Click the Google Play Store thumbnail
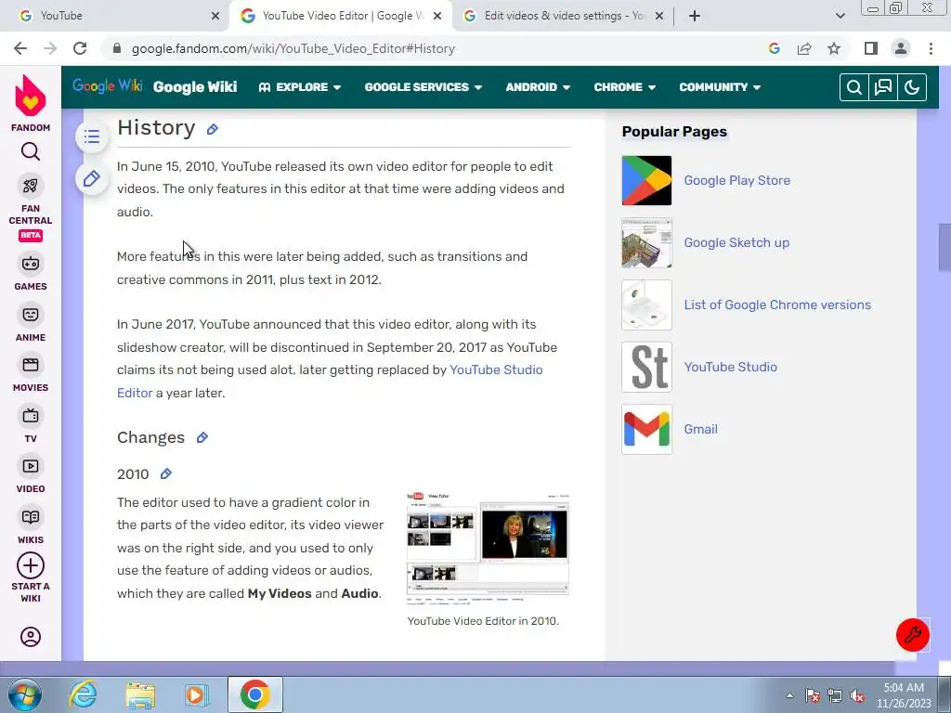Viewport: 951px width, 713px height. pyautogui.click(x=646, y=181)
